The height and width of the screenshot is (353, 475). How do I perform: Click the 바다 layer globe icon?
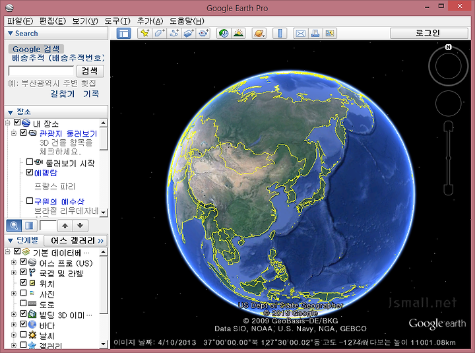coord(32,325)
